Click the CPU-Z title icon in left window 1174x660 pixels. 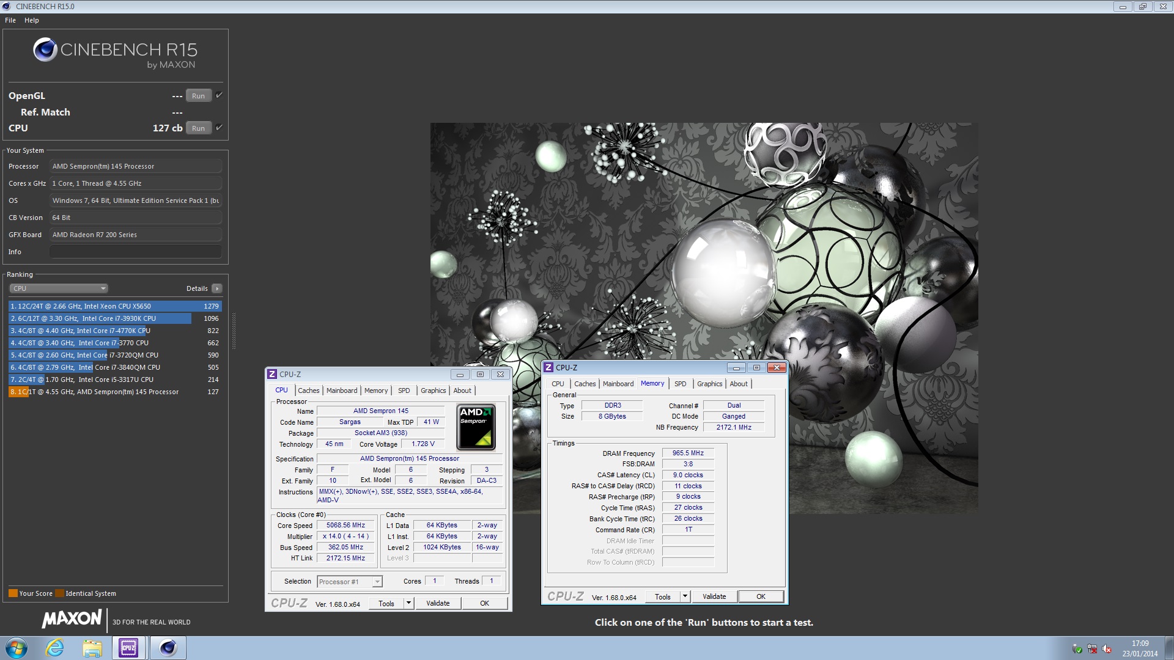[272, 375]
